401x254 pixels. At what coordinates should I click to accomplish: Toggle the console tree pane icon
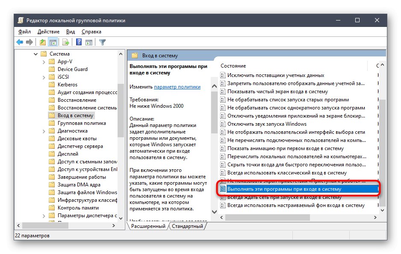click(x=52, y=42)
